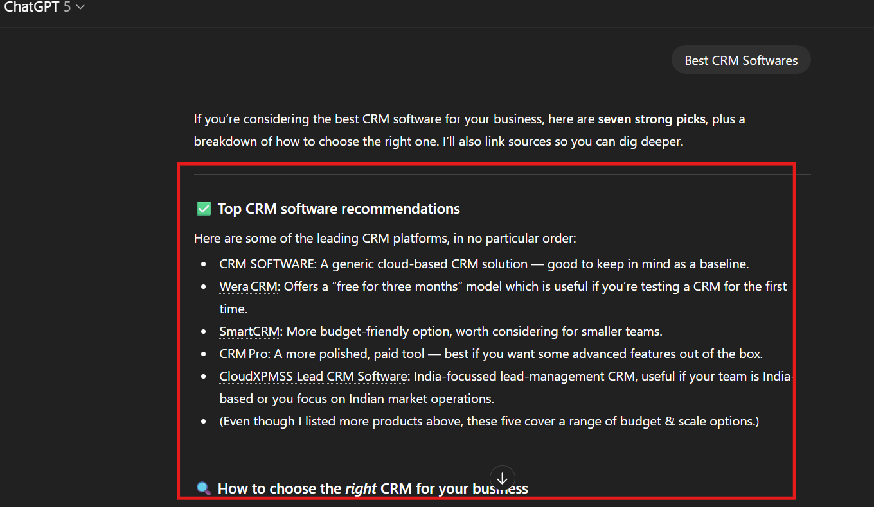Open CloudXPMSS Lead CRM Software link
The width and height of the screenshot is (874, 507).
pos(314,376)
